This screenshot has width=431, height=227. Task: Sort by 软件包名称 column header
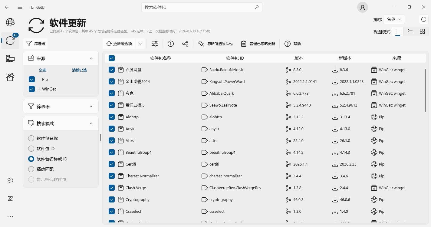coord(161,58)
